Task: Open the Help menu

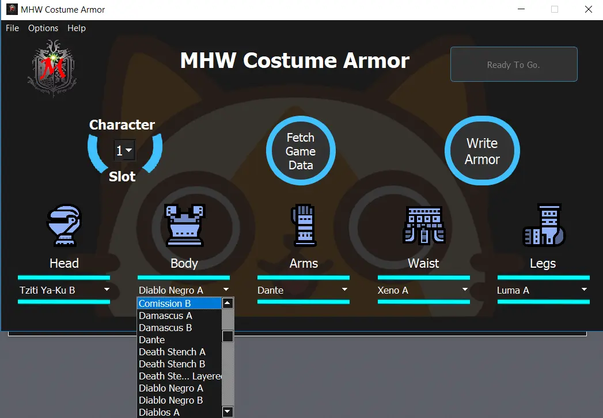Action: coord(77,28)
